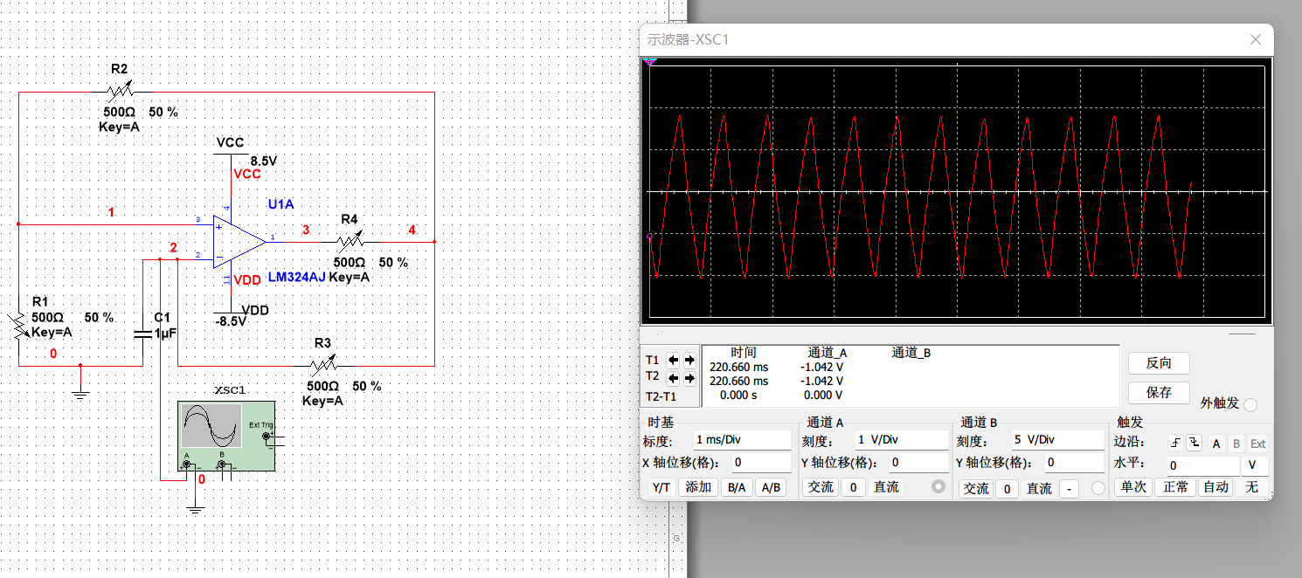Viewport: 1302px width, 578px height.
Task: Click channel A Y 轴位移 field
Action: coord(918,463)
